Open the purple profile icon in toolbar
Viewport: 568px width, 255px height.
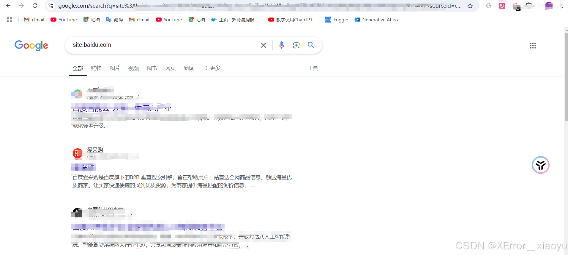coord(549,6)
